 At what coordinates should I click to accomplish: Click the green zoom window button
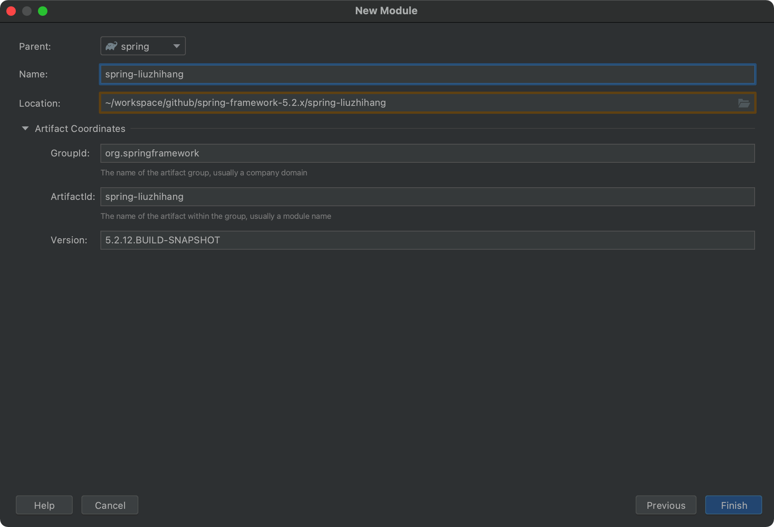[43, 11]
